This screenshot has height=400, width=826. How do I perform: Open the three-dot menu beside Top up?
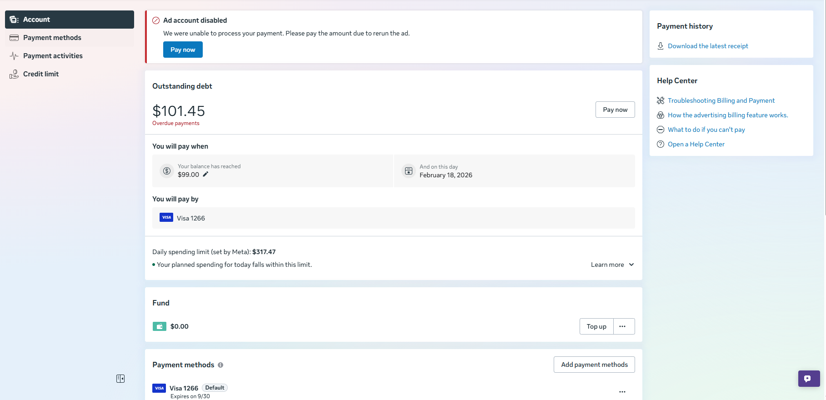tap(622, 326)
